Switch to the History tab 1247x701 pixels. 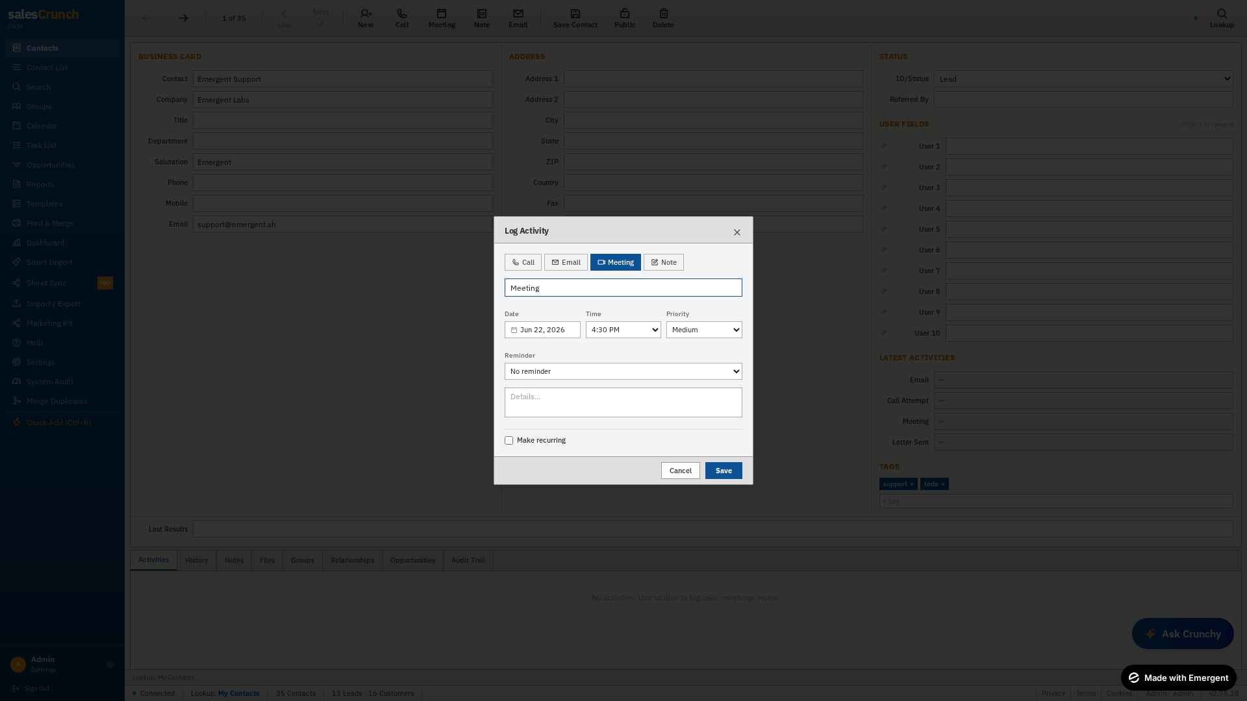(x=196, y=560)
